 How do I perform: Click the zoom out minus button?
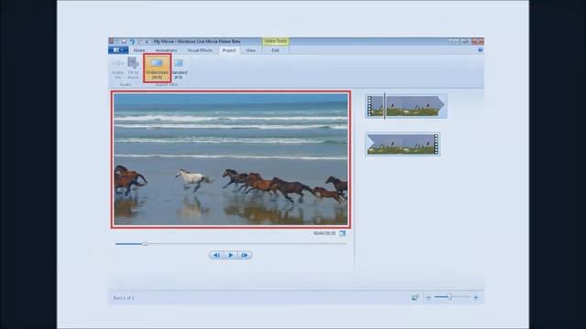tap(429, 297)
